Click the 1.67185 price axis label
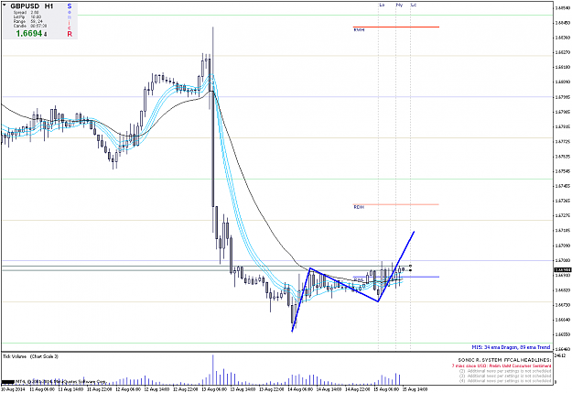The height and width of the screenshot is (393, 572). 562,231
